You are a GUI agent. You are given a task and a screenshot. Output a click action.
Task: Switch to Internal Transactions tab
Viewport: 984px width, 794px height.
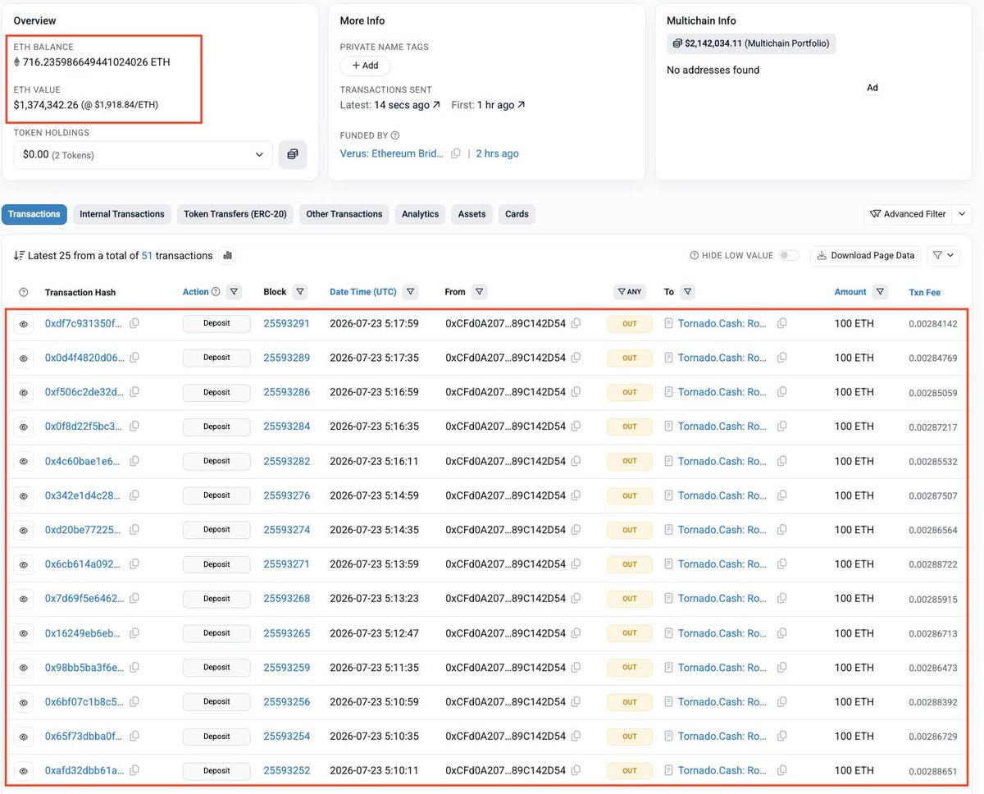pyautogui.click(x=122, y=214)
